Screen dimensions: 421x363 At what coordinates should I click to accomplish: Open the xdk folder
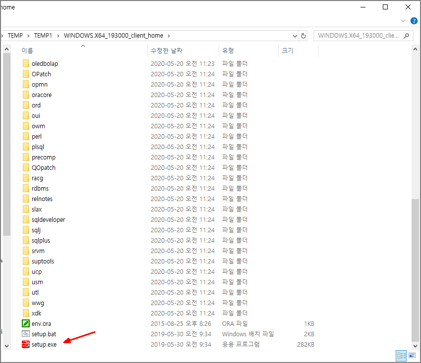35,313
